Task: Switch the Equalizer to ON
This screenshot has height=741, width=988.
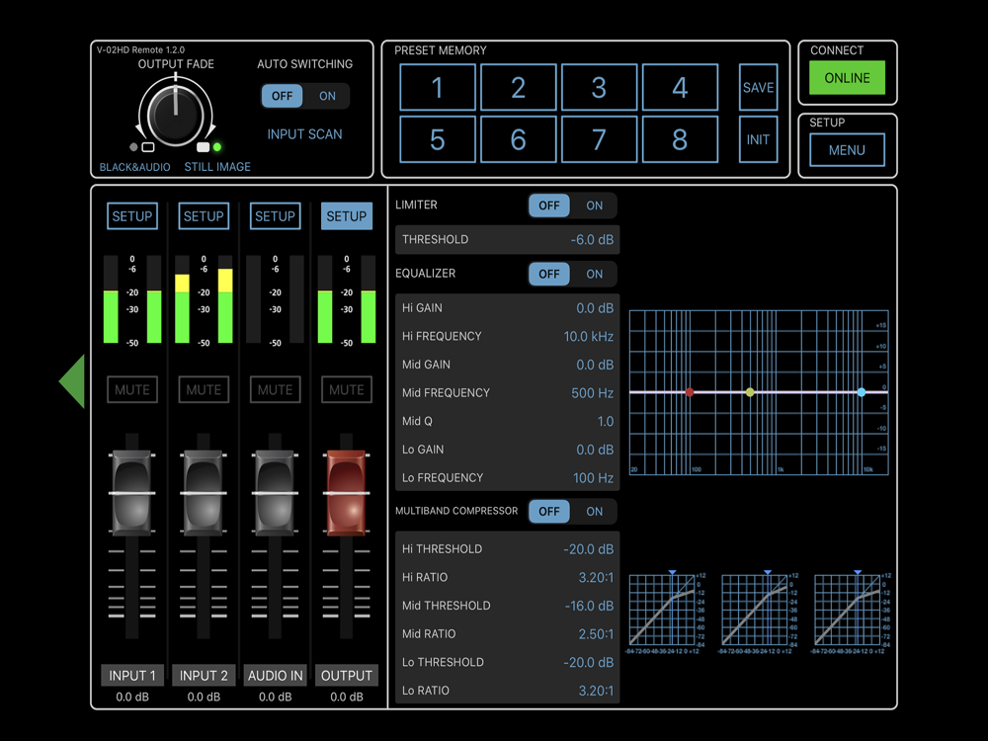Action: (x=594, y=274)
